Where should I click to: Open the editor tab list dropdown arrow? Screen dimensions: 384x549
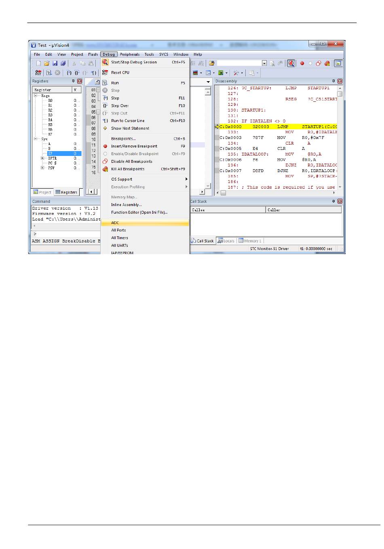[209, 82]
